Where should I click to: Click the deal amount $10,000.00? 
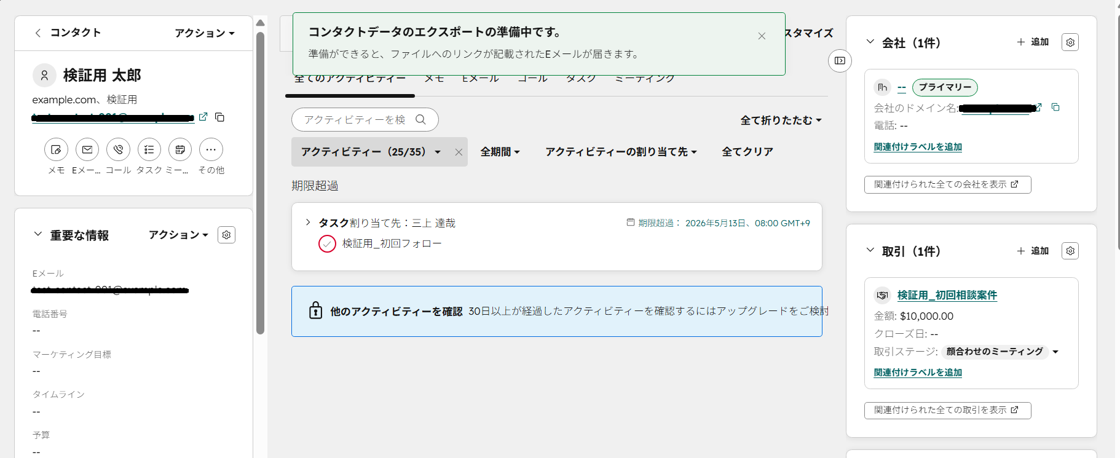point(926,316)
